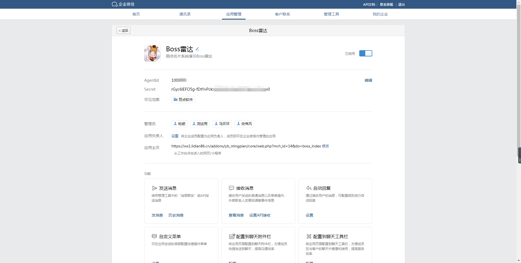Toggle the 已启用 app enable switch
The width and height of the screenshot is (521, 263).
click(x=366, y=53)
